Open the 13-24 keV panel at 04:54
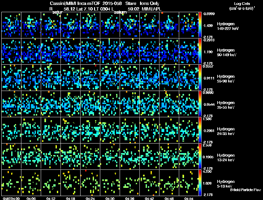The image size is (263, 200). 189,156
